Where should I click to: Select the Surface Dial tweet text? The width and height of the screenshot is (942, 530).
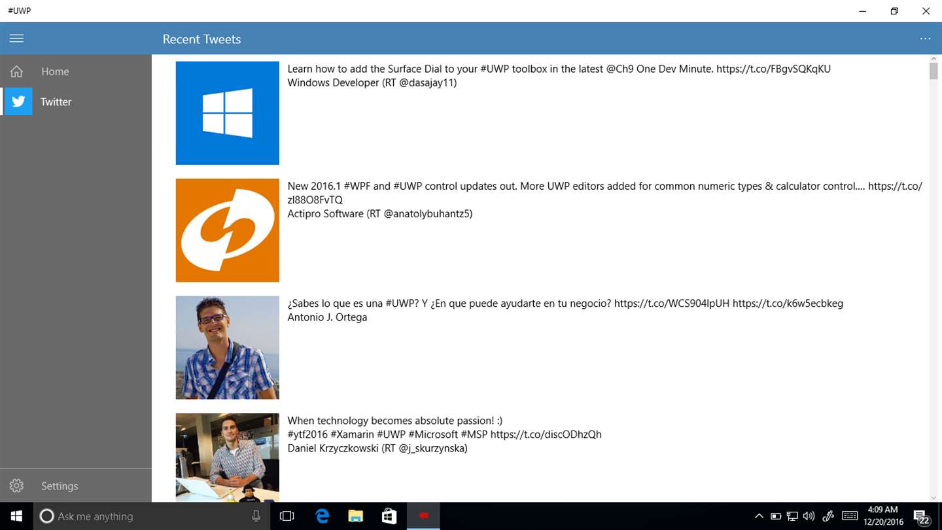click(x=559, y=69)
